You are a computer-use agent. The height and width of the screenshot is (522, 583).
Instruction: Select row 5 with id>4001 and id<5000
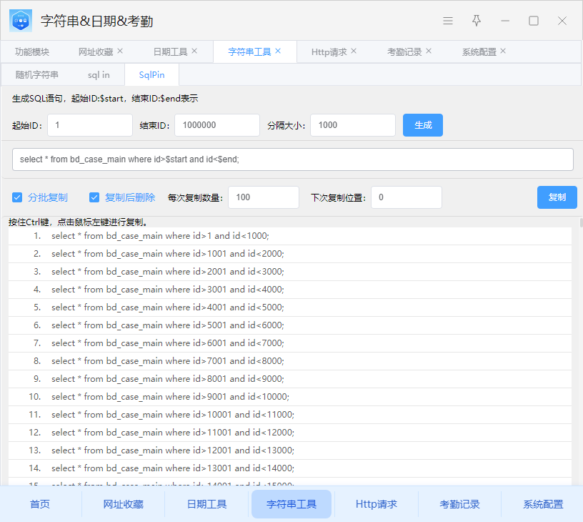(x=290, y=307)
